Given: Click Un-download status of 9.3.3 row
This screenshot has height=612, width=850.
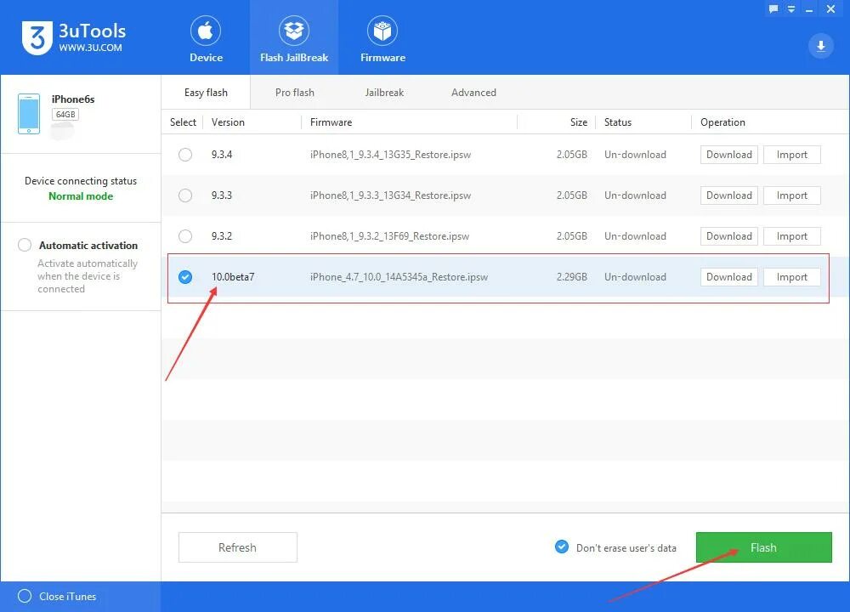Looking at the screenshot, I should [635, 195].
